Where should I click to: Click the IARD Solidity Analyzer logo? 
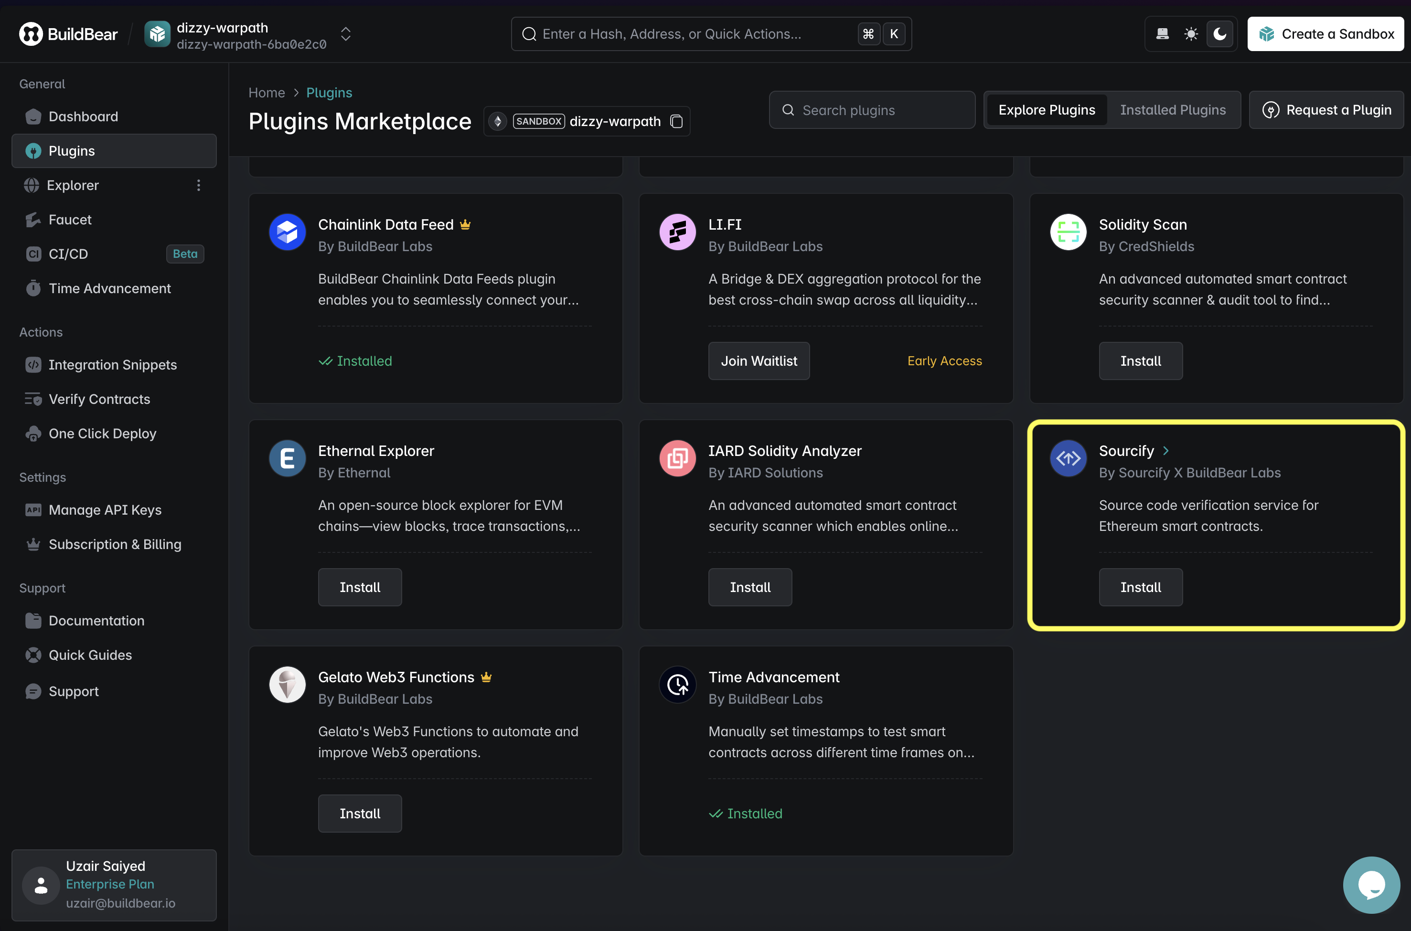(678, 458)
